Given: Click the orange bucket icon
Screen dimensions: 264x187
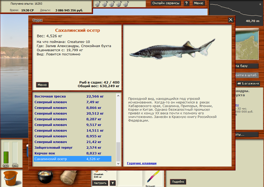Looking at the screenshot, I should [x=11, y=178].
